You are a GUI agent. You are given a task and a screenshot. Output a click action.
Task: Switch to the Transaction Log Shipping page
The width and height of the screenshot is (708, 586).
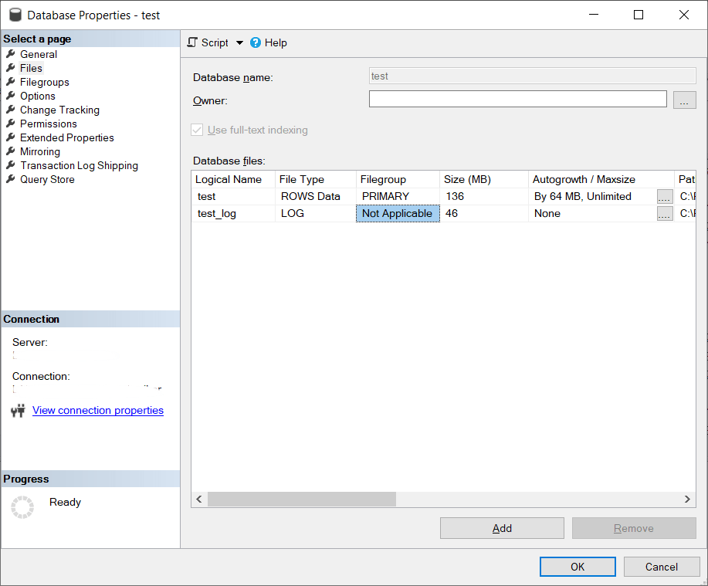point(79,165)
